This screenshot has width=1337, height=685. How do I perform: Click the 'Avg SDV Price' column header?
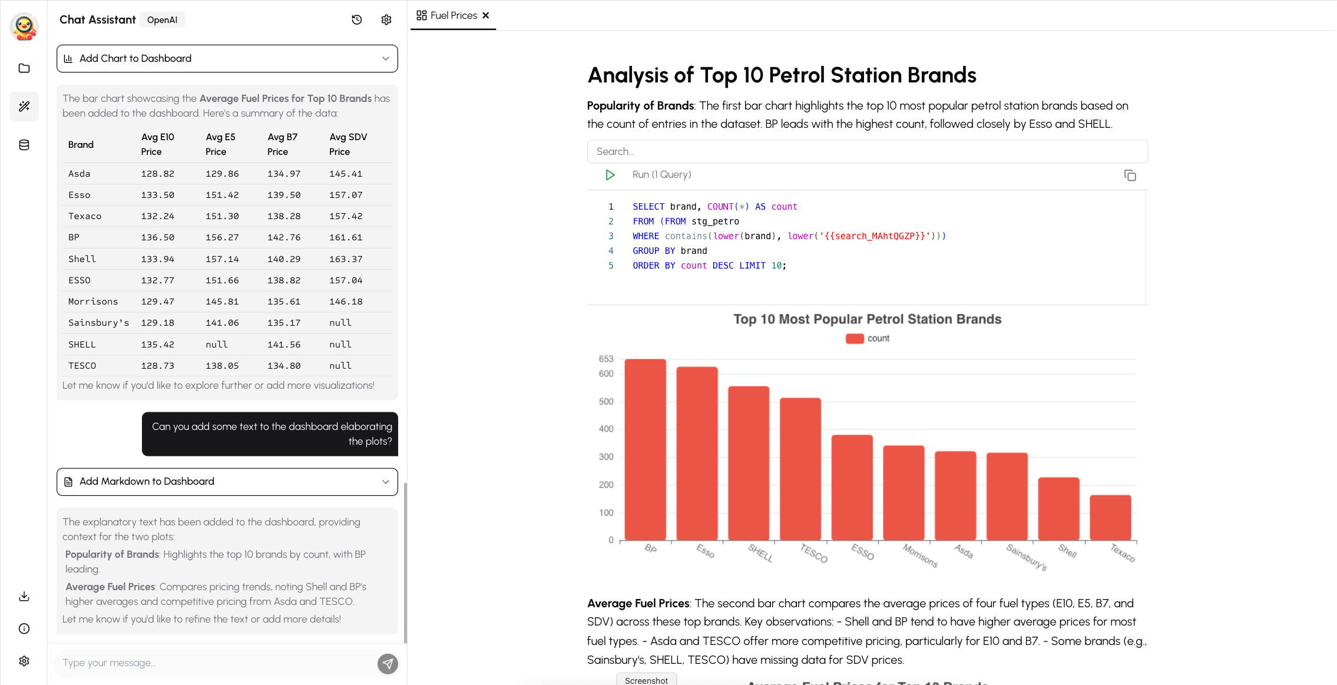(x=348, y=144)
